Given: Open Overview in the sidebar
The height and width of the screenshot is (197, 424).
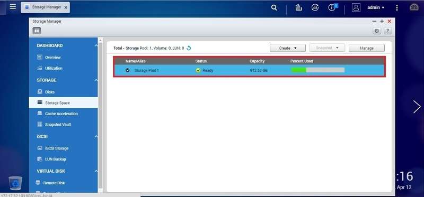Looking at the screenshot, I should (x=52, y=58).
